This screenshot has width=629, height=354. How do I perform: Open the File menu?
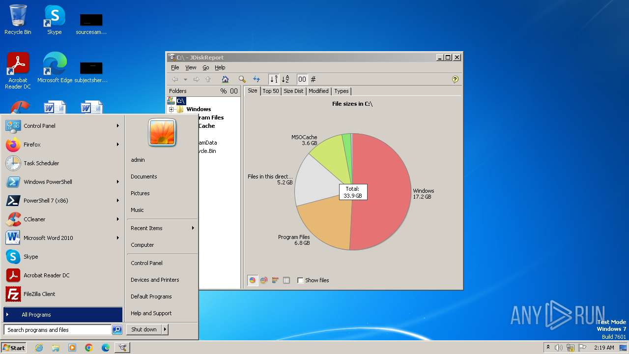(x=175, y=67)
